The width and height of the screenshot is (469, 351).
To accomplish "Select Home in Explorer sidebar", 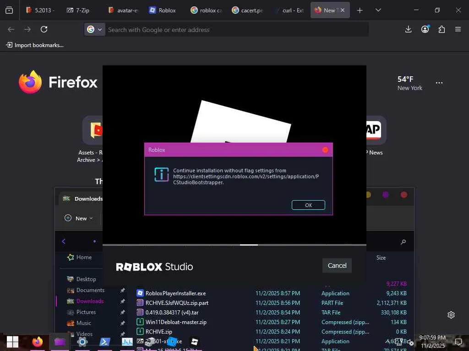I will coord(80,257).
